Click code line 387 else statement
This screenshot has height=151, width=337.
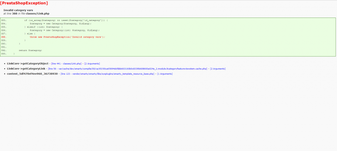tap(30, 33)
